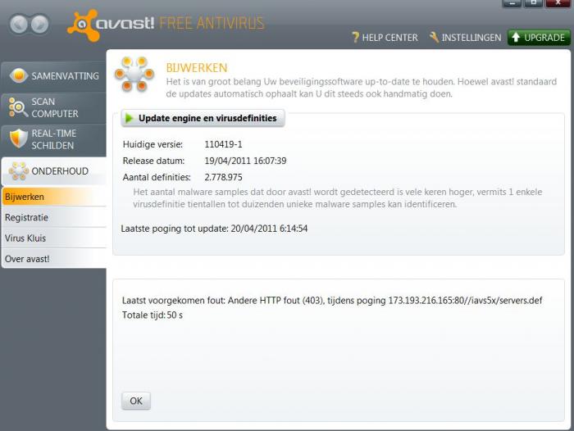The image size is (574, 431).
Task: Click the large Bijwerken header icon
Action: (134, 74)
